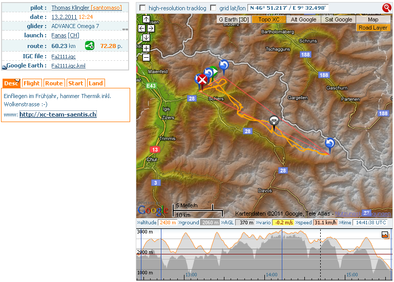Click route distance 60.23 km
Screen dimensions: 394x282
coord(64,46)
